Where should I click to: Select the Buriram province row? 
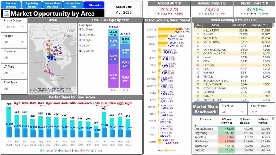coord(232,150)
